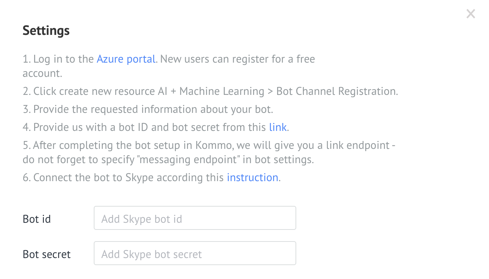489x279 pixels.
Task: Click the Bot Channel Registration phrase
Action: click(336, 91)
